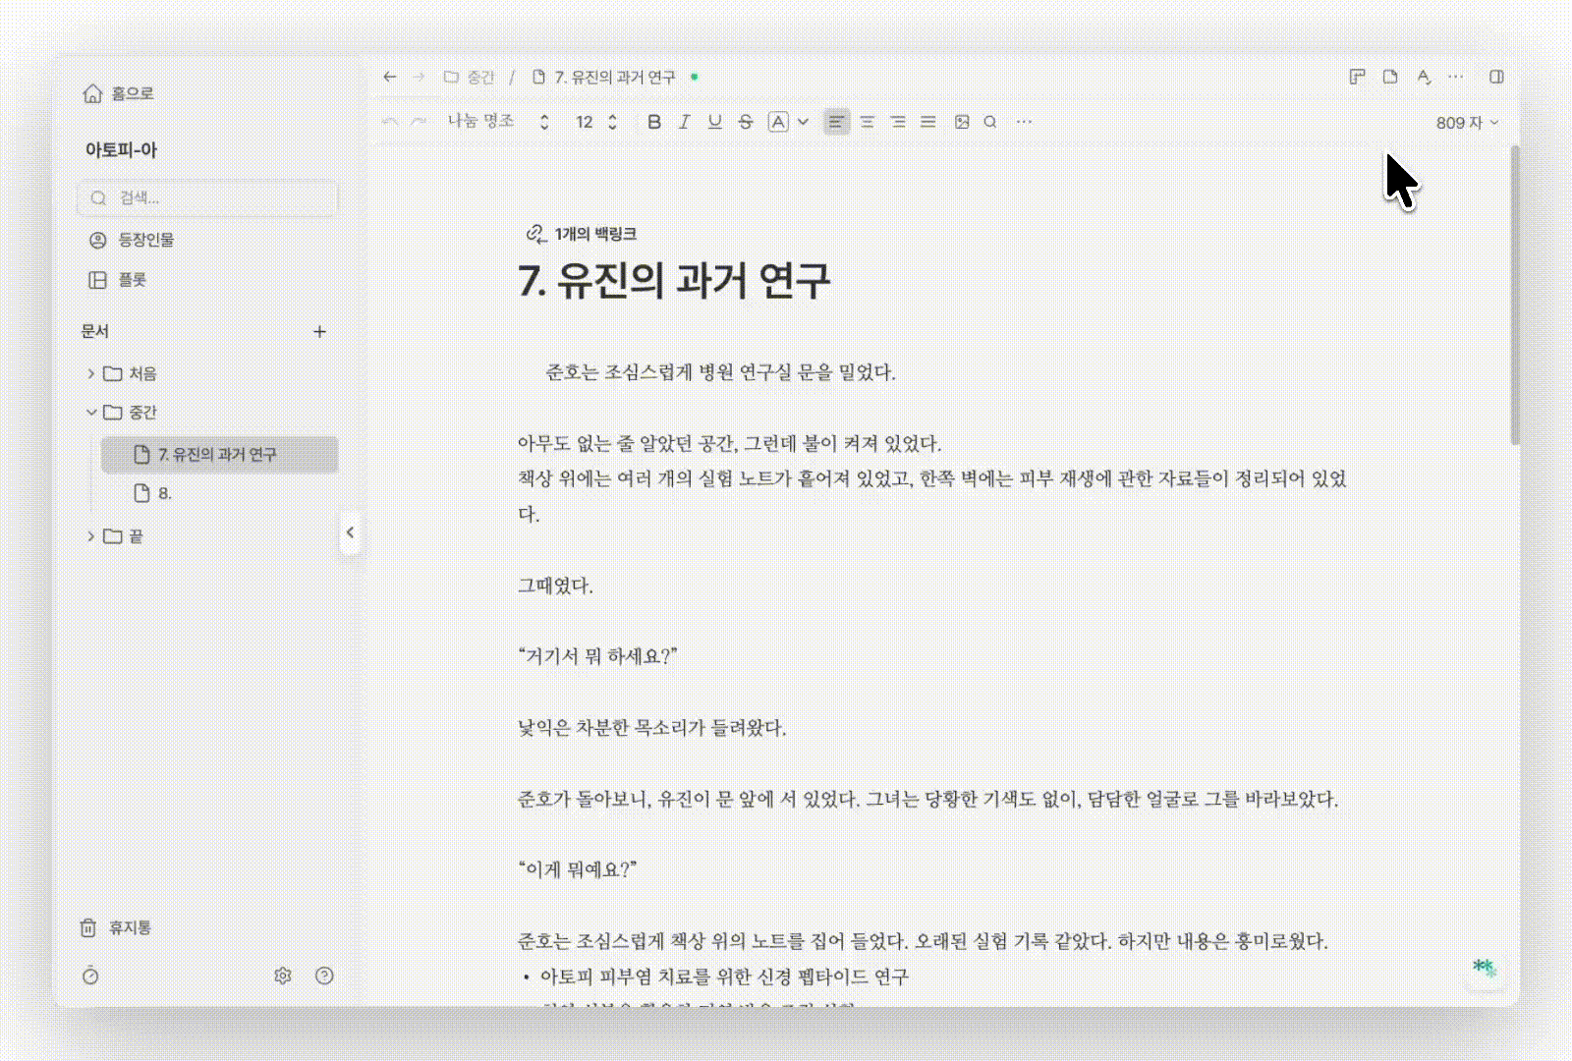Expand the 처음 folder
Viewport: 1572px width, 1061px height.
(x=91, y=373)
